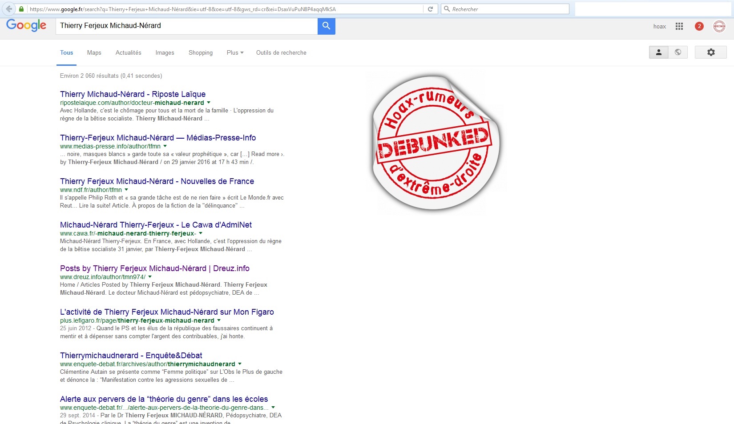Focus the Rechercher browser search box
Image resolution: width=734 pixels, height=424 pixels.
point(505,9)
